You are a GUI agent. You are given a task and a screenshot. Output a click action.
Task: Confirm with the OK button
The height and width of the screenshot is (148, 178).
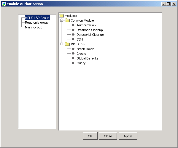[90, 136]
